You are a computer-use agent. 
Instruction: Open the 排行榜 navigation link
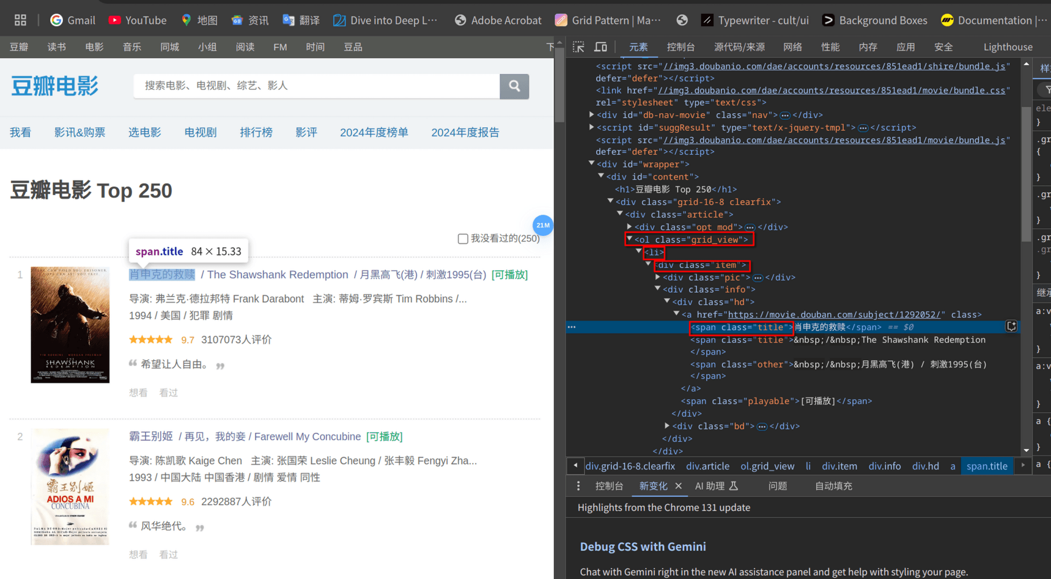pyautogui.click(x=256, y=132)
